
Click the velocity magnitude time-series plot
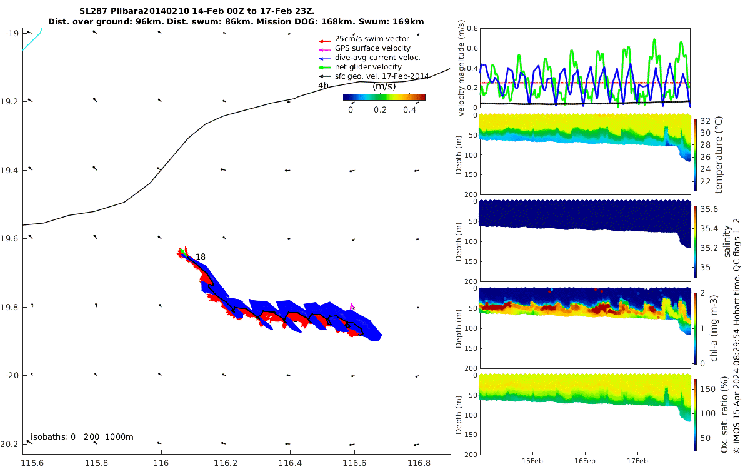click(584, 68)
